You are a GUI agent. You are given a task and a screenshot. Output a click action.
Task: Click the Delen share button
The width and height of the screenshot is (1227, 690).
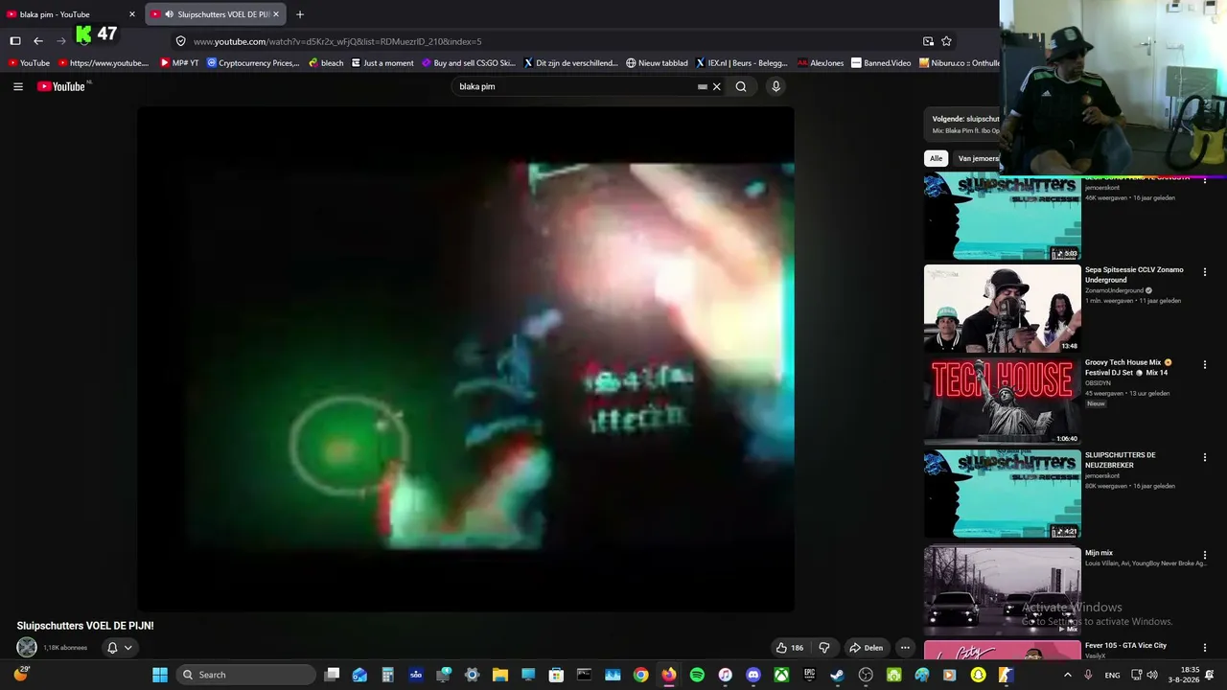pyautogui.click(x=867, y=648)
